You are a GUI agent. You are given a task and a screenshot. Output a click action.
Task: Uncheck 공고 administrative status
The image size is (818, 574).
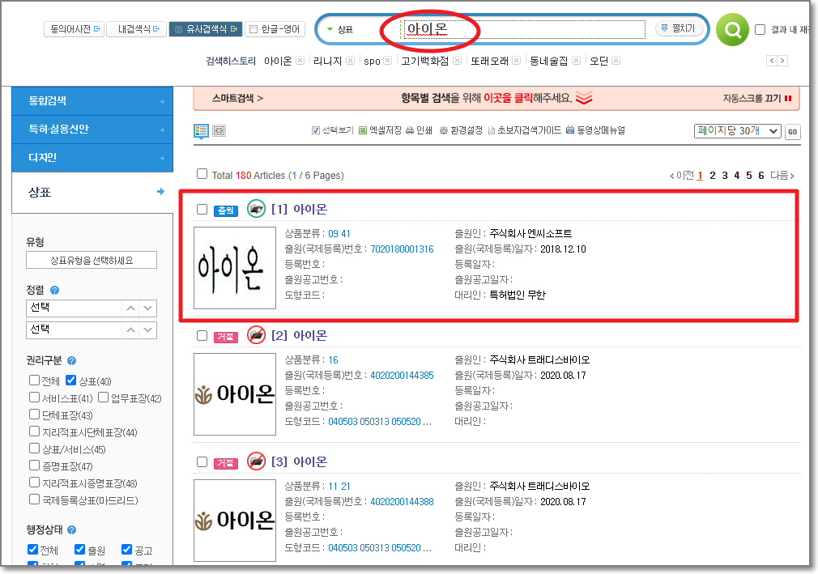[x=127, y=550]
